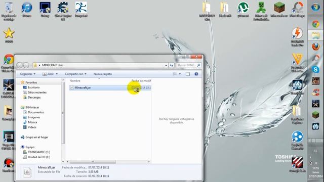Open Descargas in the navigation pane

coord(34,98)
